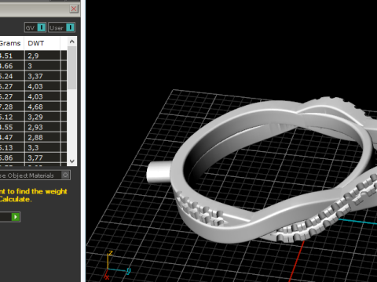
Task: Click the XYZ axis indicator in viewport
Action: coord(116,265)
